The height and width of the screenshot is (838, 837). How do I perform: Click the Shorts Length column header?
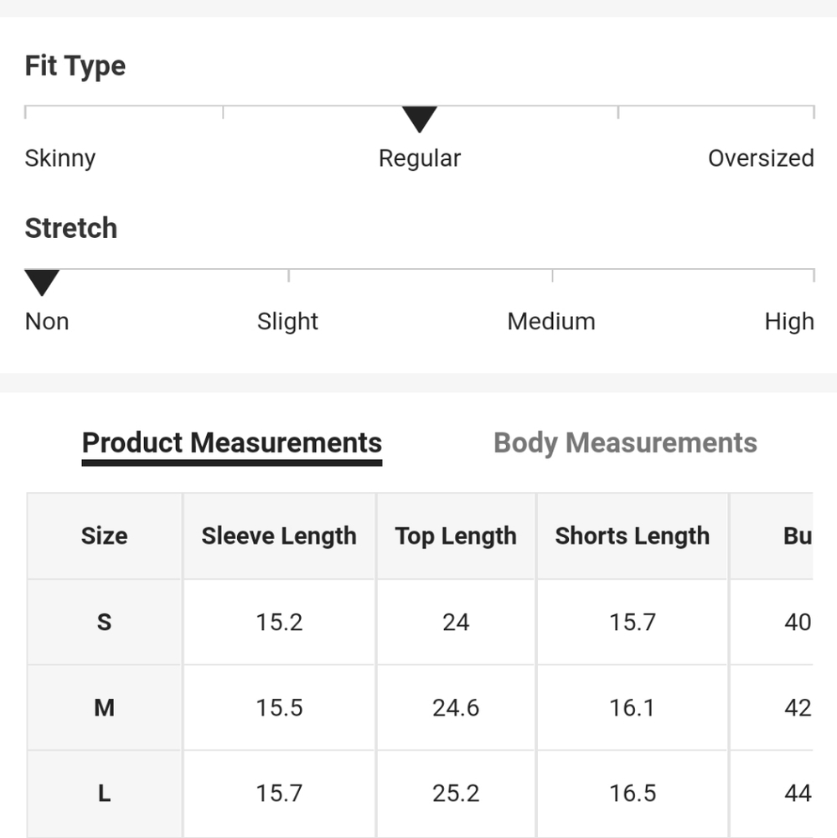(x=633, y=536)
